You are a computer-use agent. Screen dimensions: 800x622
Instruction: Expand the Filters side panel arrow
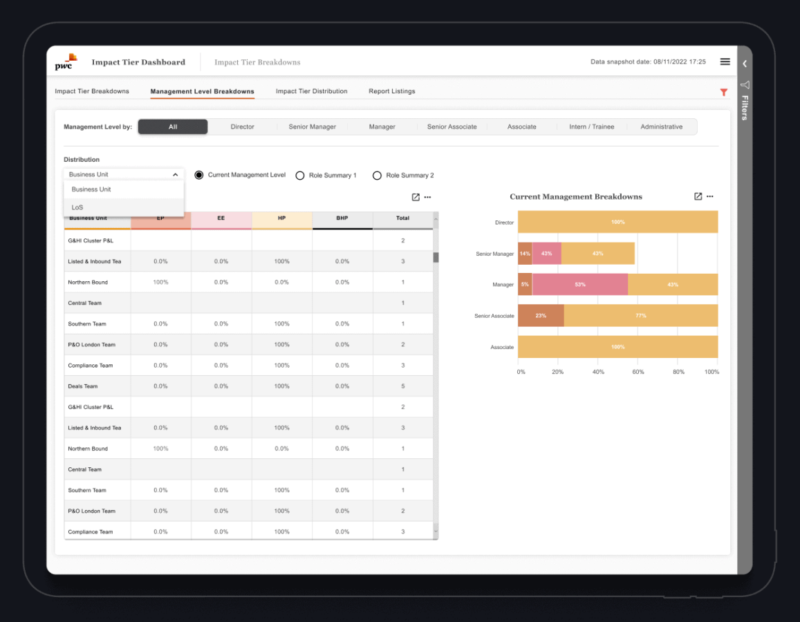(745, 64)
